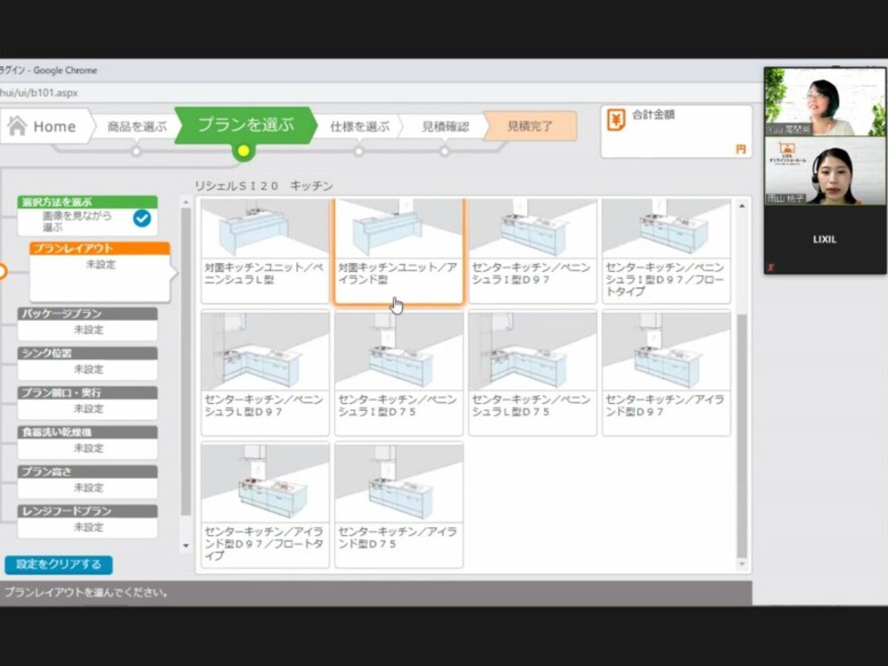Viewport: 888px width, 666px height.
Task: Go to the 商品を選ぶ step
Action: click(x=137, y=127)
